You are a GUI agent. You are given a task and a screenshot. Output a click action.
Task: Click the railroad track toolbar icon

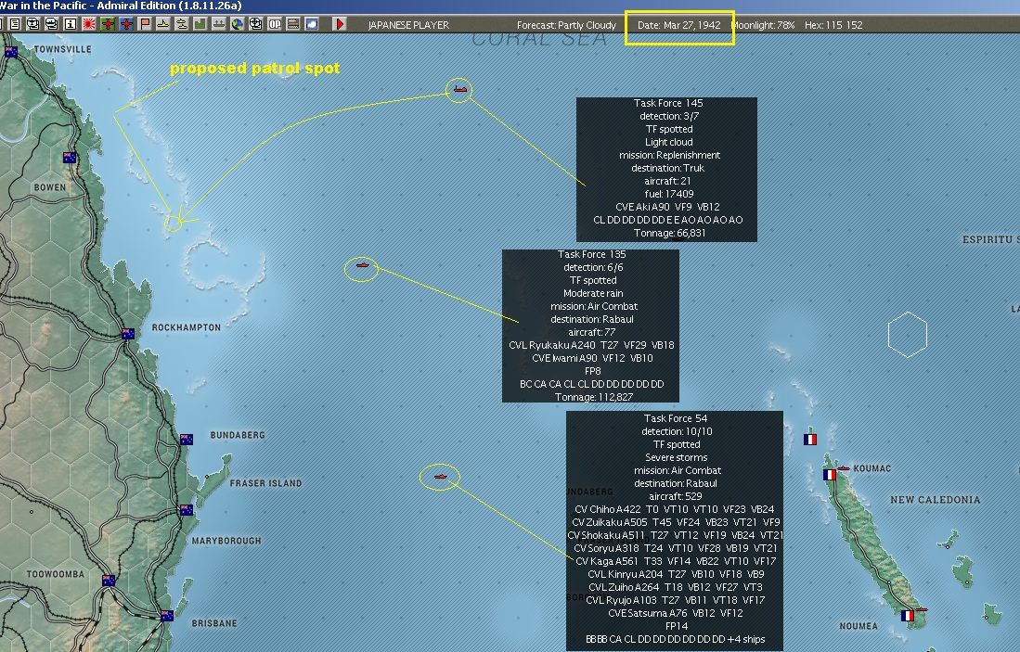tap(293, 24)
